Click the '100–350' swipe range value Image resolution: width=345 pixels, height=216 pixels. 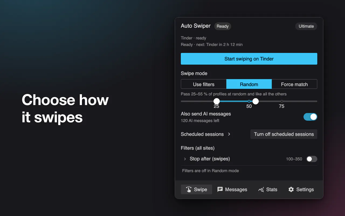pyautogui.click(x=294, y=159)
